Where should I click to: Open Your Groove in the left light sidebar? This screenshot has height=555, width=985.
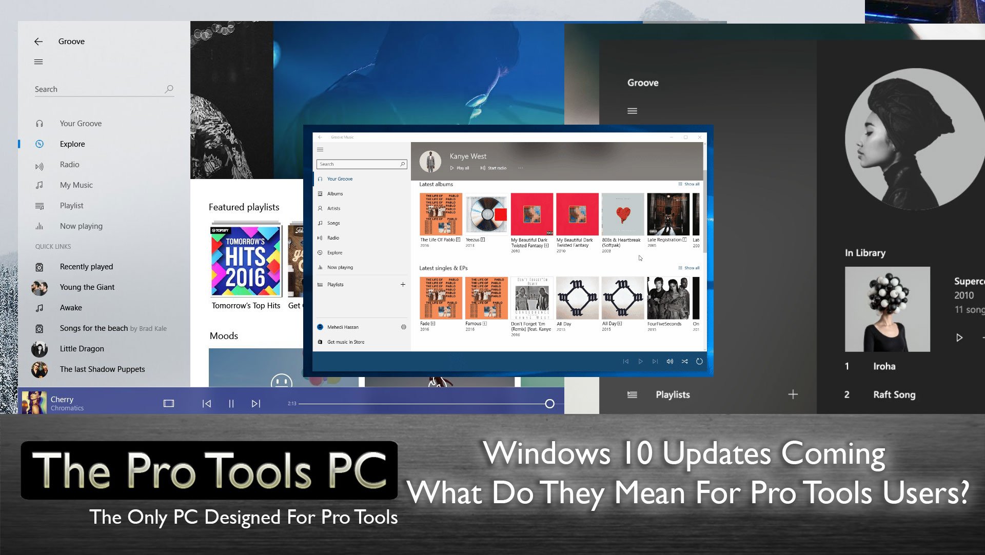pyautogui.click(x=81, y=124)
